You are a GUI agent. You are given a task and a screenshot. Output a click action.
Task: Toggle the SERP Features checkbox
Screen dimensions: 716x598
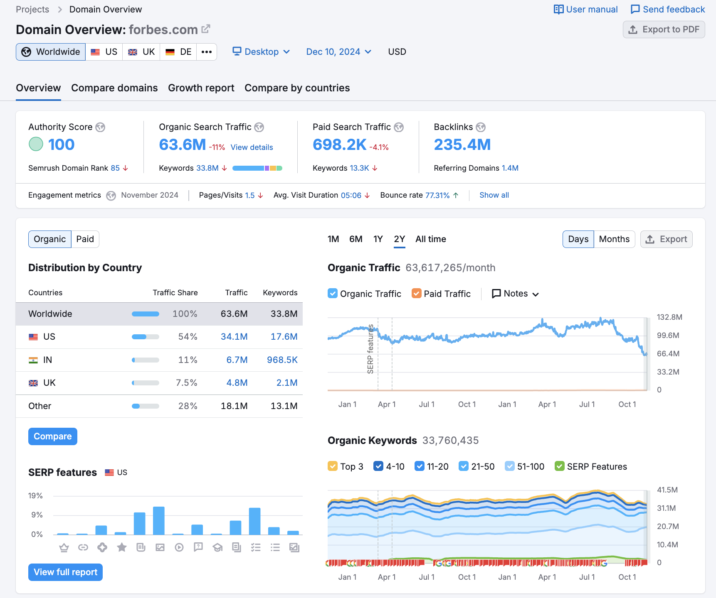click(560, 466)
